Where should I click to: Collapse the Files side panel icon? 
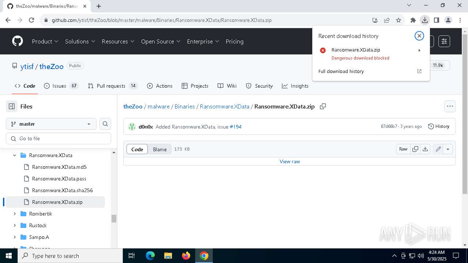point(12,106)
